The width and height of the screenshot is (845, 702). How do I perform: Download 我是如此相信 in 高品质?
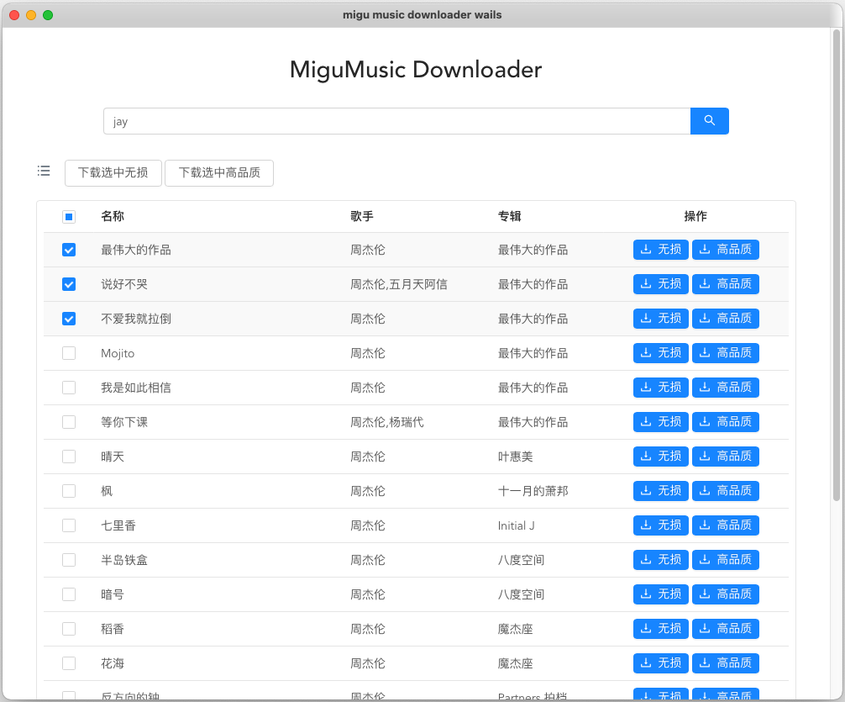726,388
